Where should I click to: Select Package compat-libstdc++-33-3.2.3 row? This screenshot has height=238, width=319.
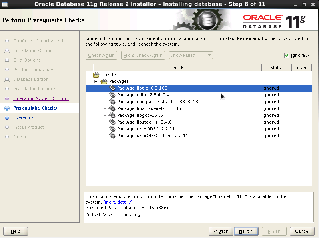[199, 102]
